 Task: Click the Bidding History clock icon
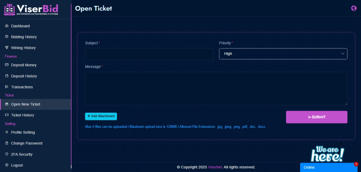[x=7, y=37]
